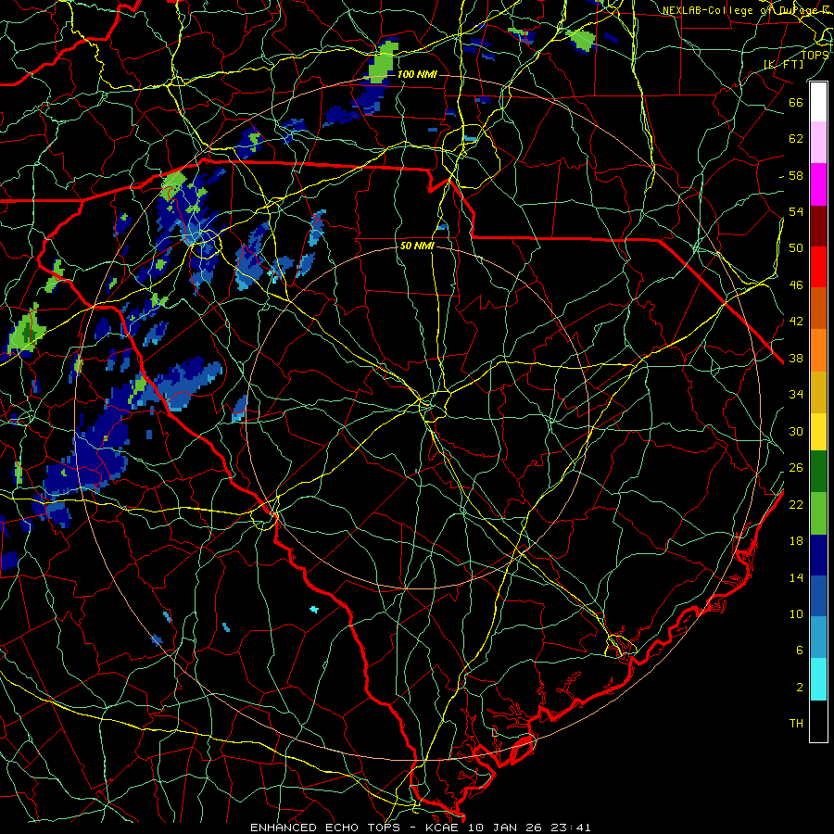This screenshot has width=834, height=834.
Task: Click the 100 NMI range ring label
Action: pyautogui.click(x=417, y=74)
